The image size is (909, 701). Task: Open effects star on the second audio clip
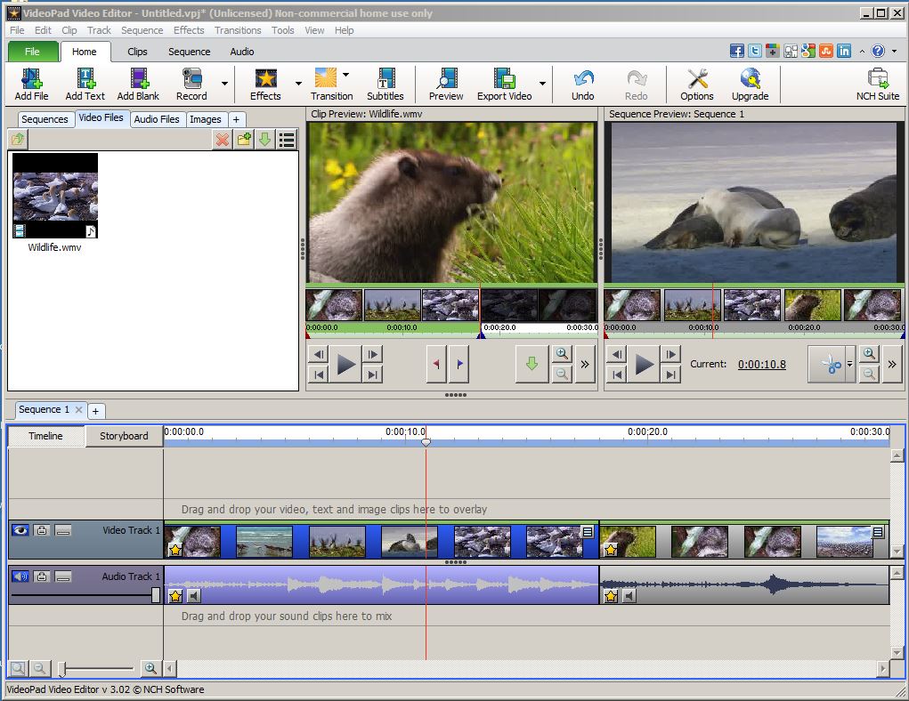tap(611, 595)
